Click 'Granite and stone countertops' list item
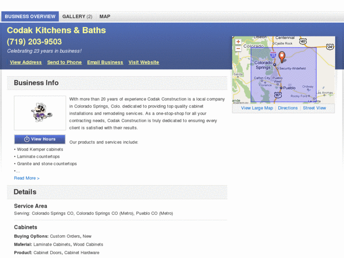 [47, 164]
